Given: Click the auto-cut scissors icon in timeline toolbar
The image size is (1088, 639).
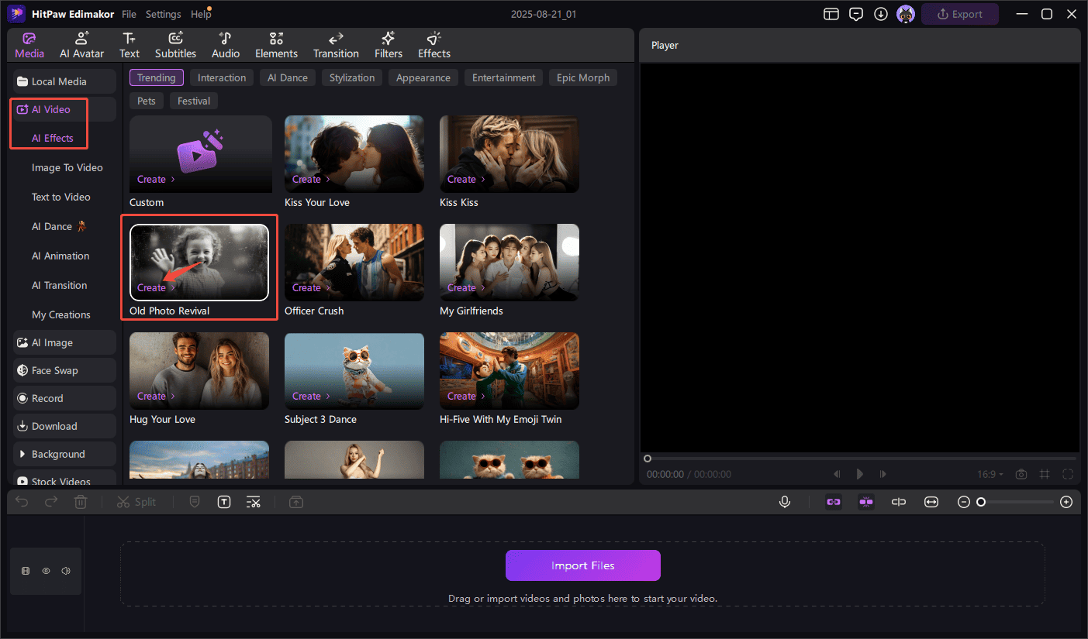Looking at the screenshot, I should tap(254, 502).
